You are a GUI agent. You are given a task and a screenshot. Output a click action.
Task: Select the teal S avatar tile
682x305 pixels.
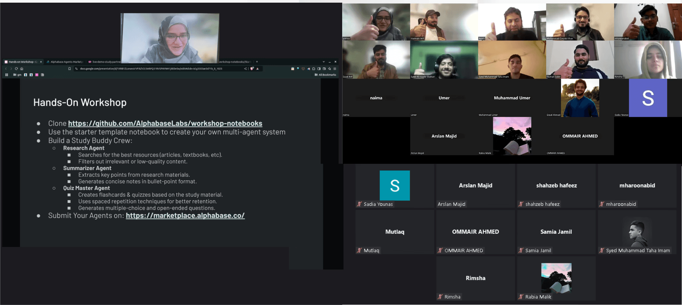[x=395, y=185]
